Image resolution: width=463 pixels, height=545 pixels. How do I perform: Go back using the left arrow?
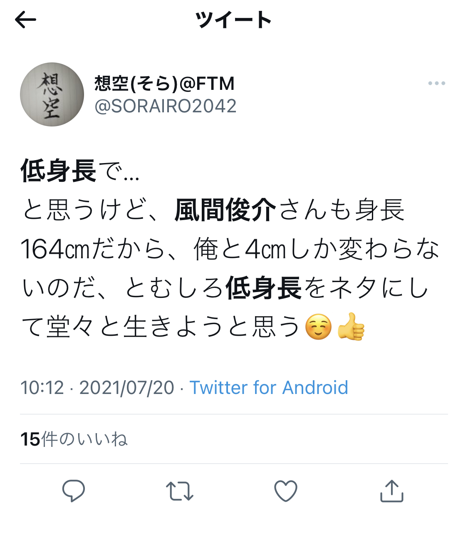[x=25, y=20]
